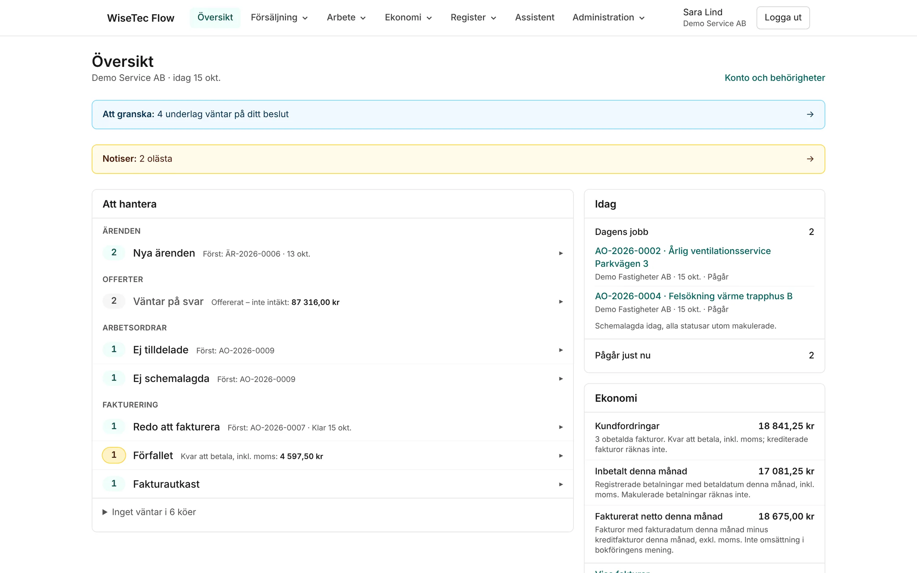
Task: Open work order AO-2026-0004 Felsökning värme link
Action: [x=693, y=296]
